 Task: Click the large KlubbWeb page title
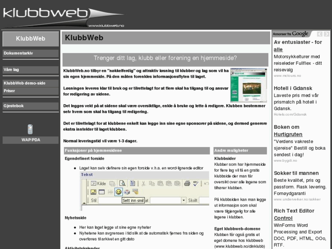pyautogui.click(x=84, y=38)
